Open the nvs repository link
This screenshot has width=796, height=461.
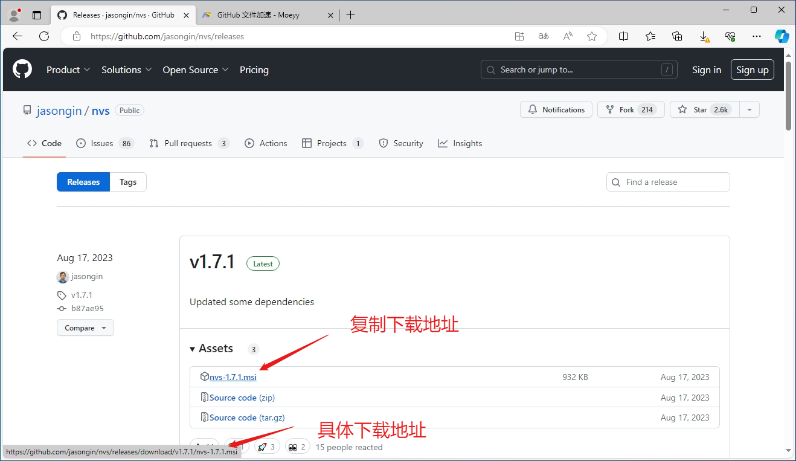[101, 111]
